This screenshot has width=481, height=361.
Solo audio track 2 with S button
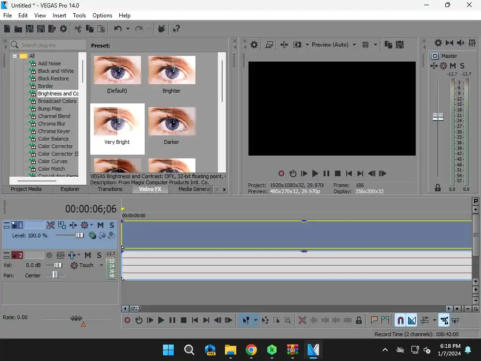pos(99,255)
